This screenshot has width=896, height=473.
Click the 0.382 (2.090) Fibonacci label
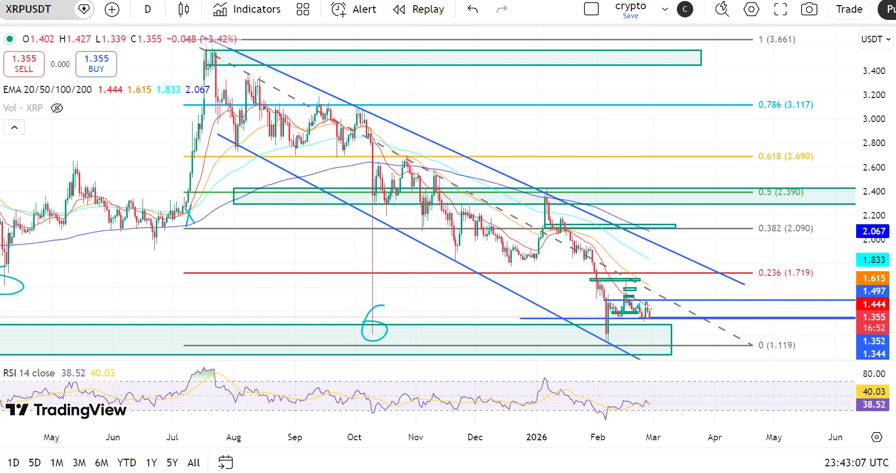coord(786,228)
